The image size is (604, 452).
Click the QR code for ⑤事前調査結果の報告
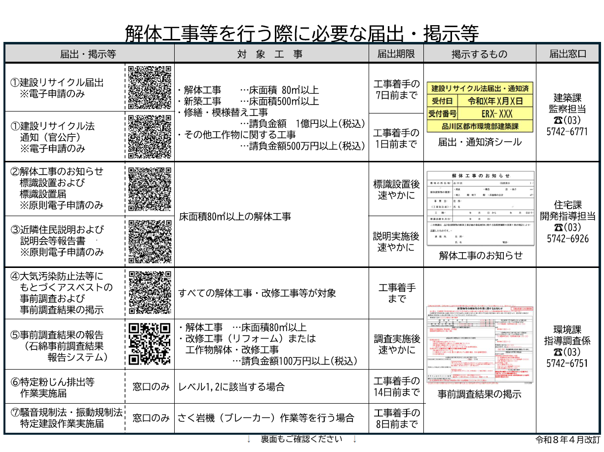[x=150, y=344]
